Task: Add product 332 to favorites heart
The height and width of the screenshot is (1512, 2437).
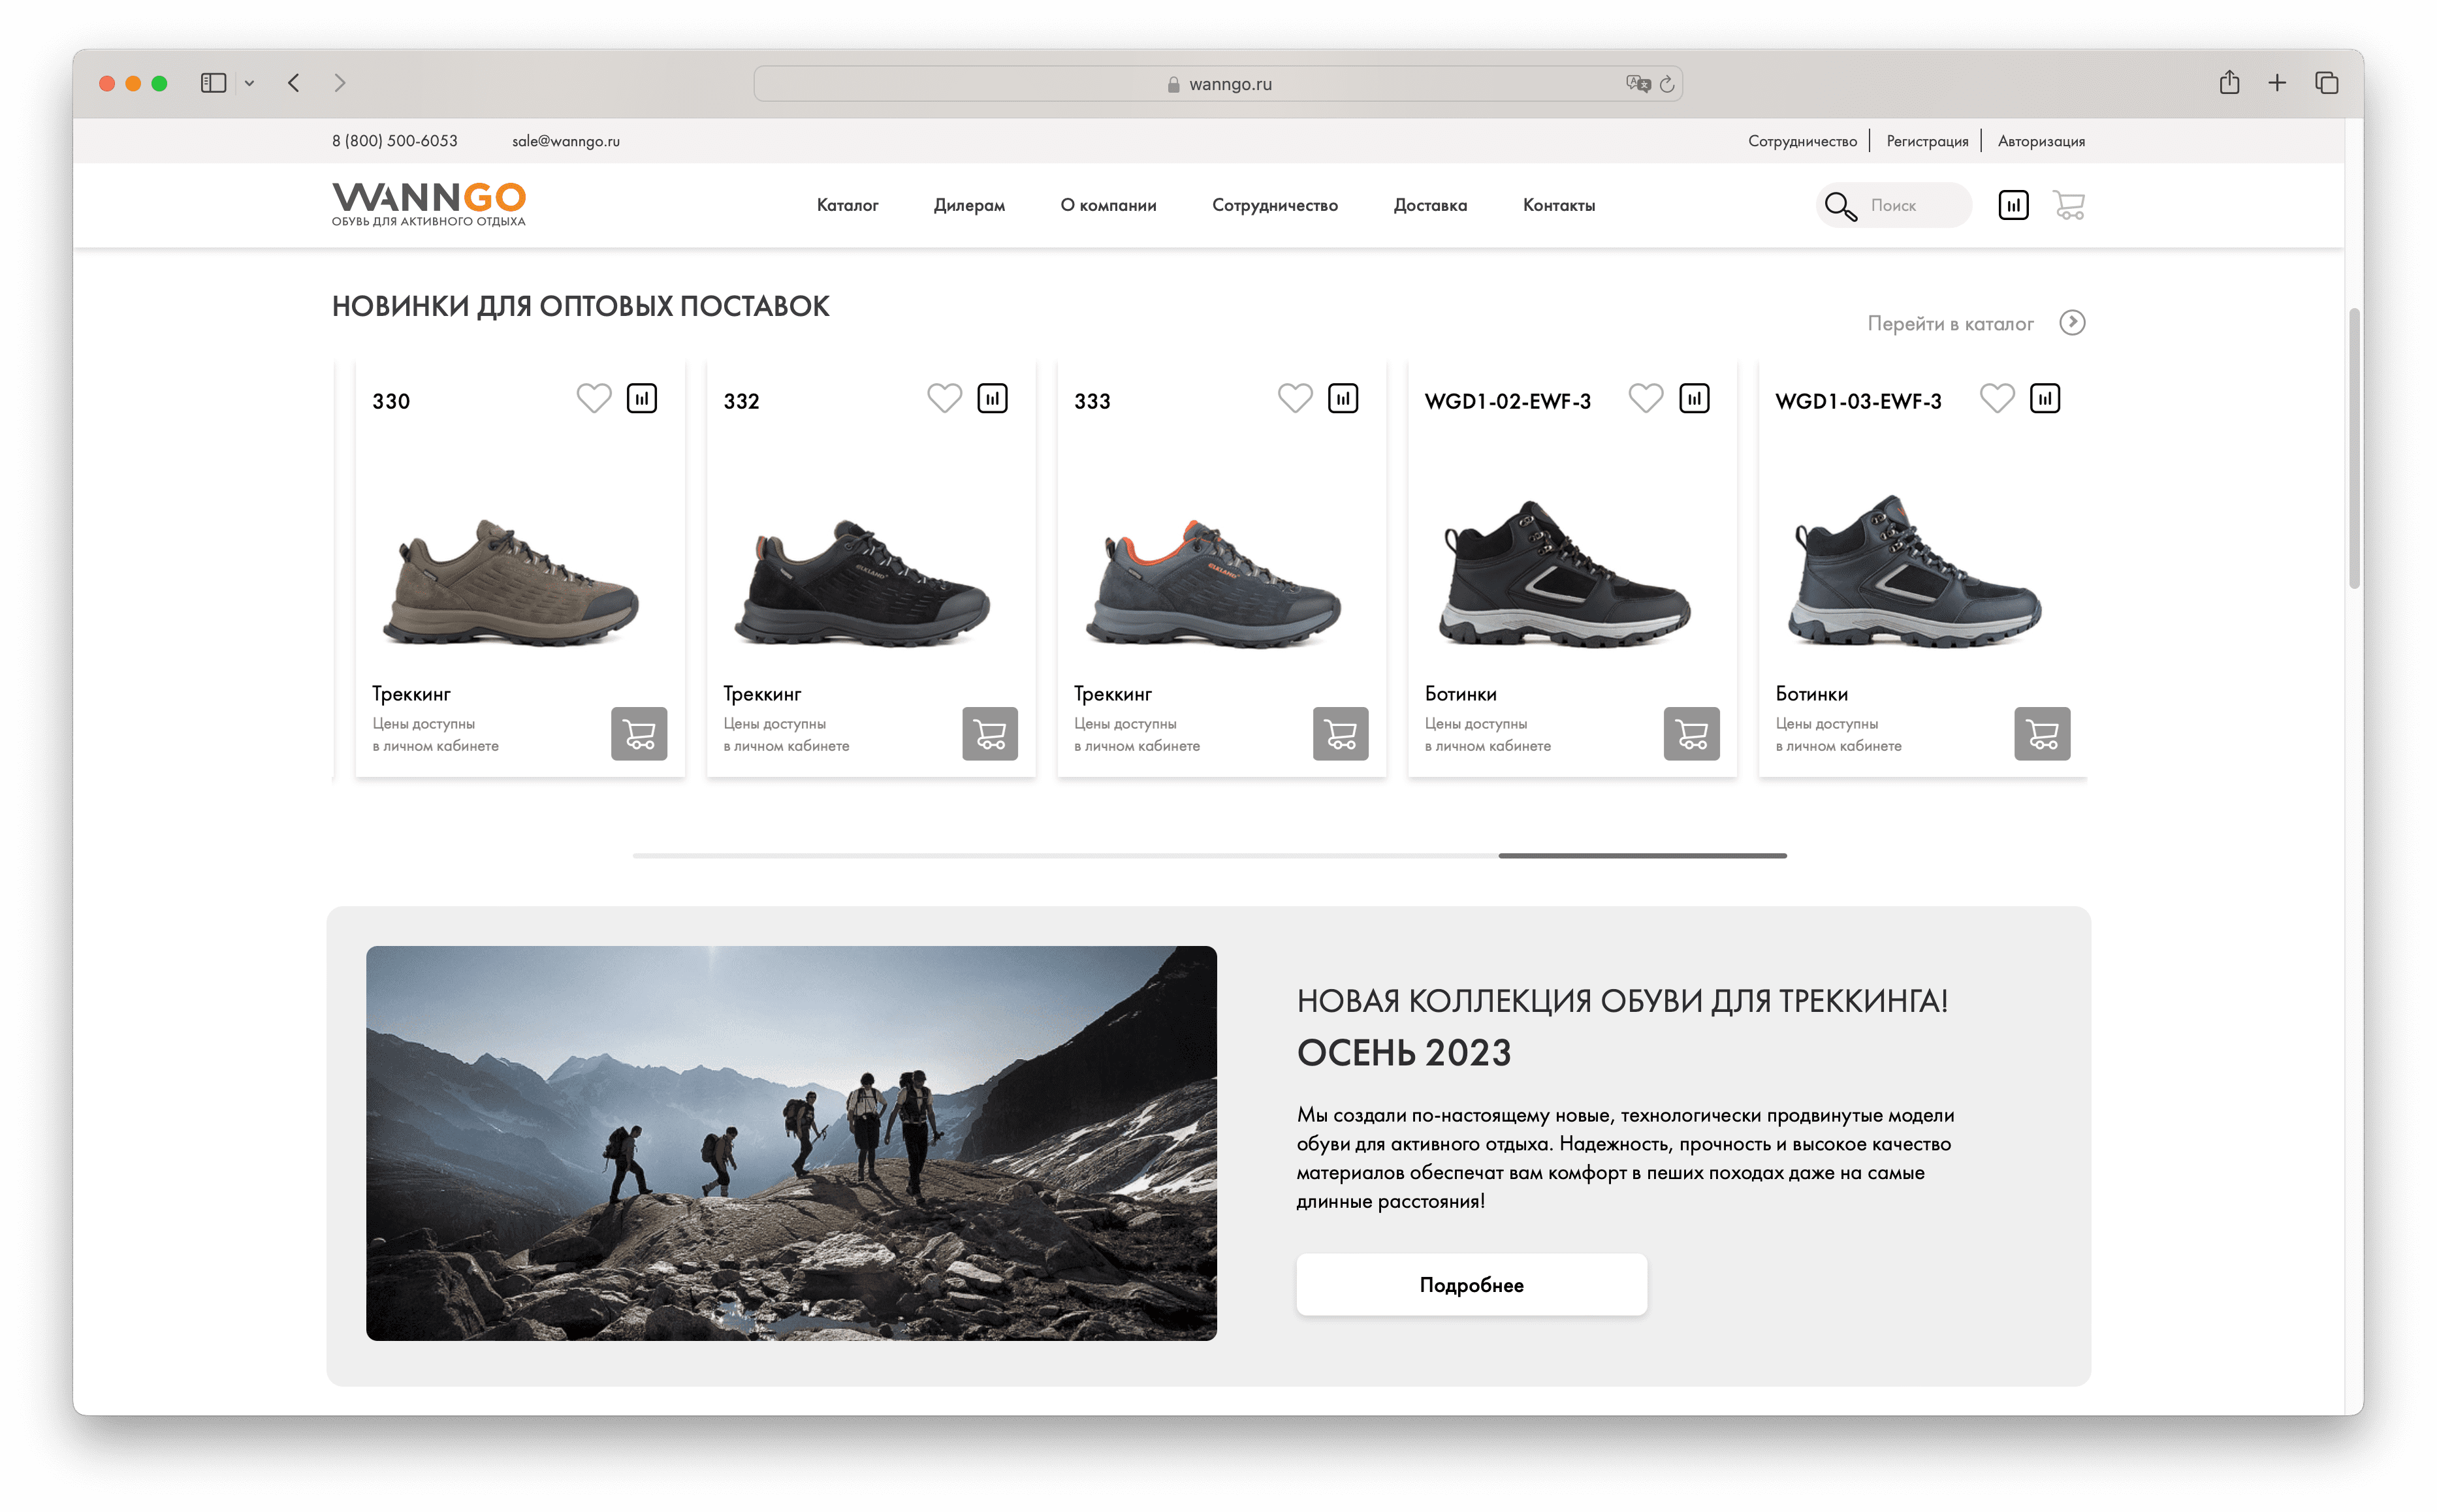Action: [944, 398]
